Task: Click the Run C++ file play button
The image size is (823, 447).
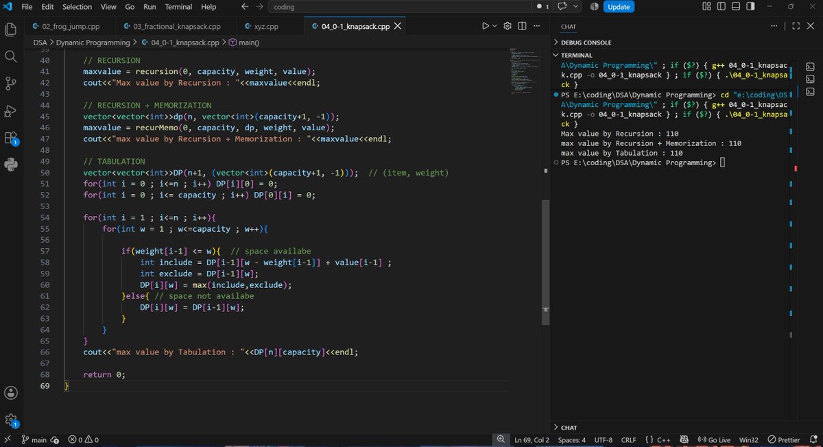Action: point(486,26)
